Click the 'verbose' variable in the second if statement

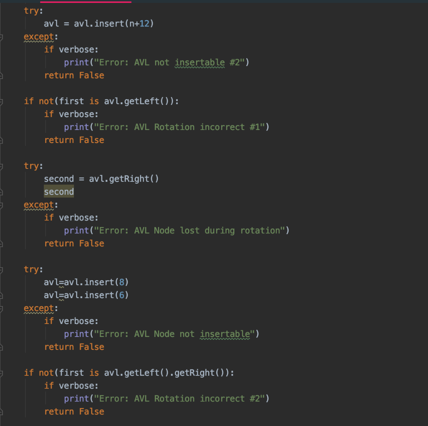(x=77, y=114)
